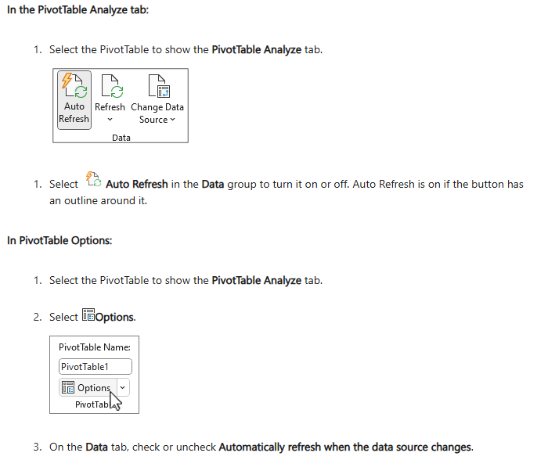Click the Refresh document icon
The height and width of the screenshot is (460, 537).
click(113, 86)
